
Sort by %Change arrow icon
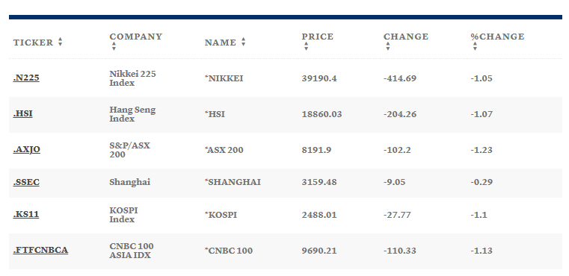[475, 46]
